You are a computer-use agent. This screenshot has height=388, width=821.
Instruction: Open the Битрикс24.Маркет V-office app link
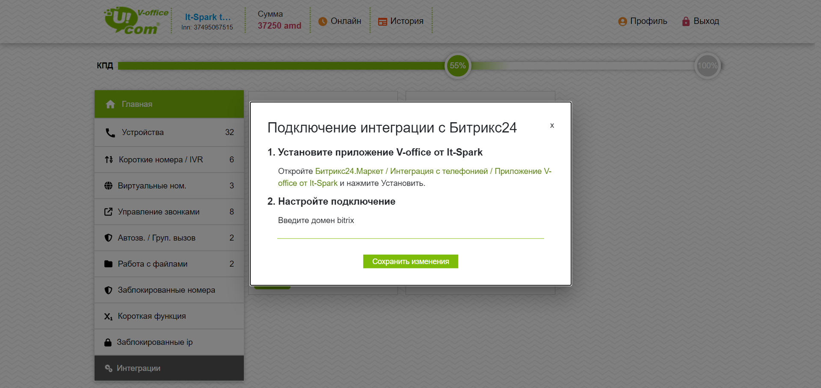pos(415,177)
